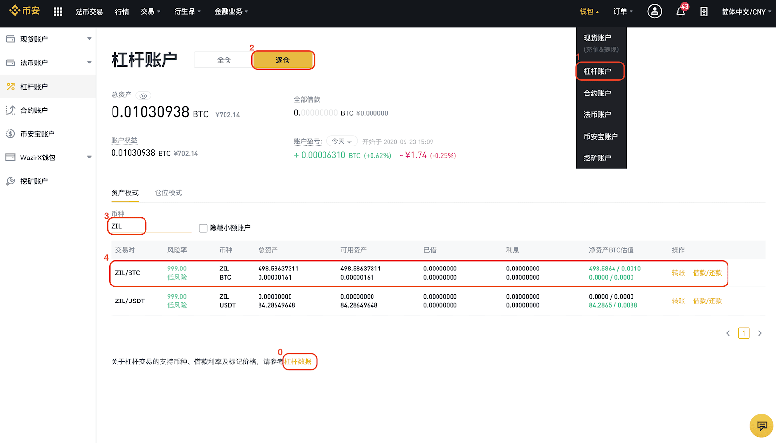Viewport: 776px width, 443px height.
Task: Switch to the 仓位模式 tab
Action: pos(168,192)
